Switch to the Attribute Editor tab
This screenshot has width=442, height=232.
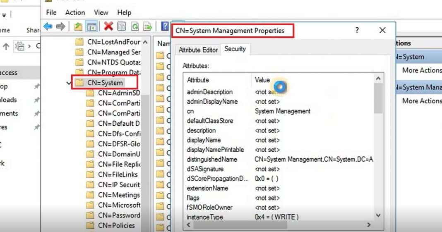pos(198,50)
